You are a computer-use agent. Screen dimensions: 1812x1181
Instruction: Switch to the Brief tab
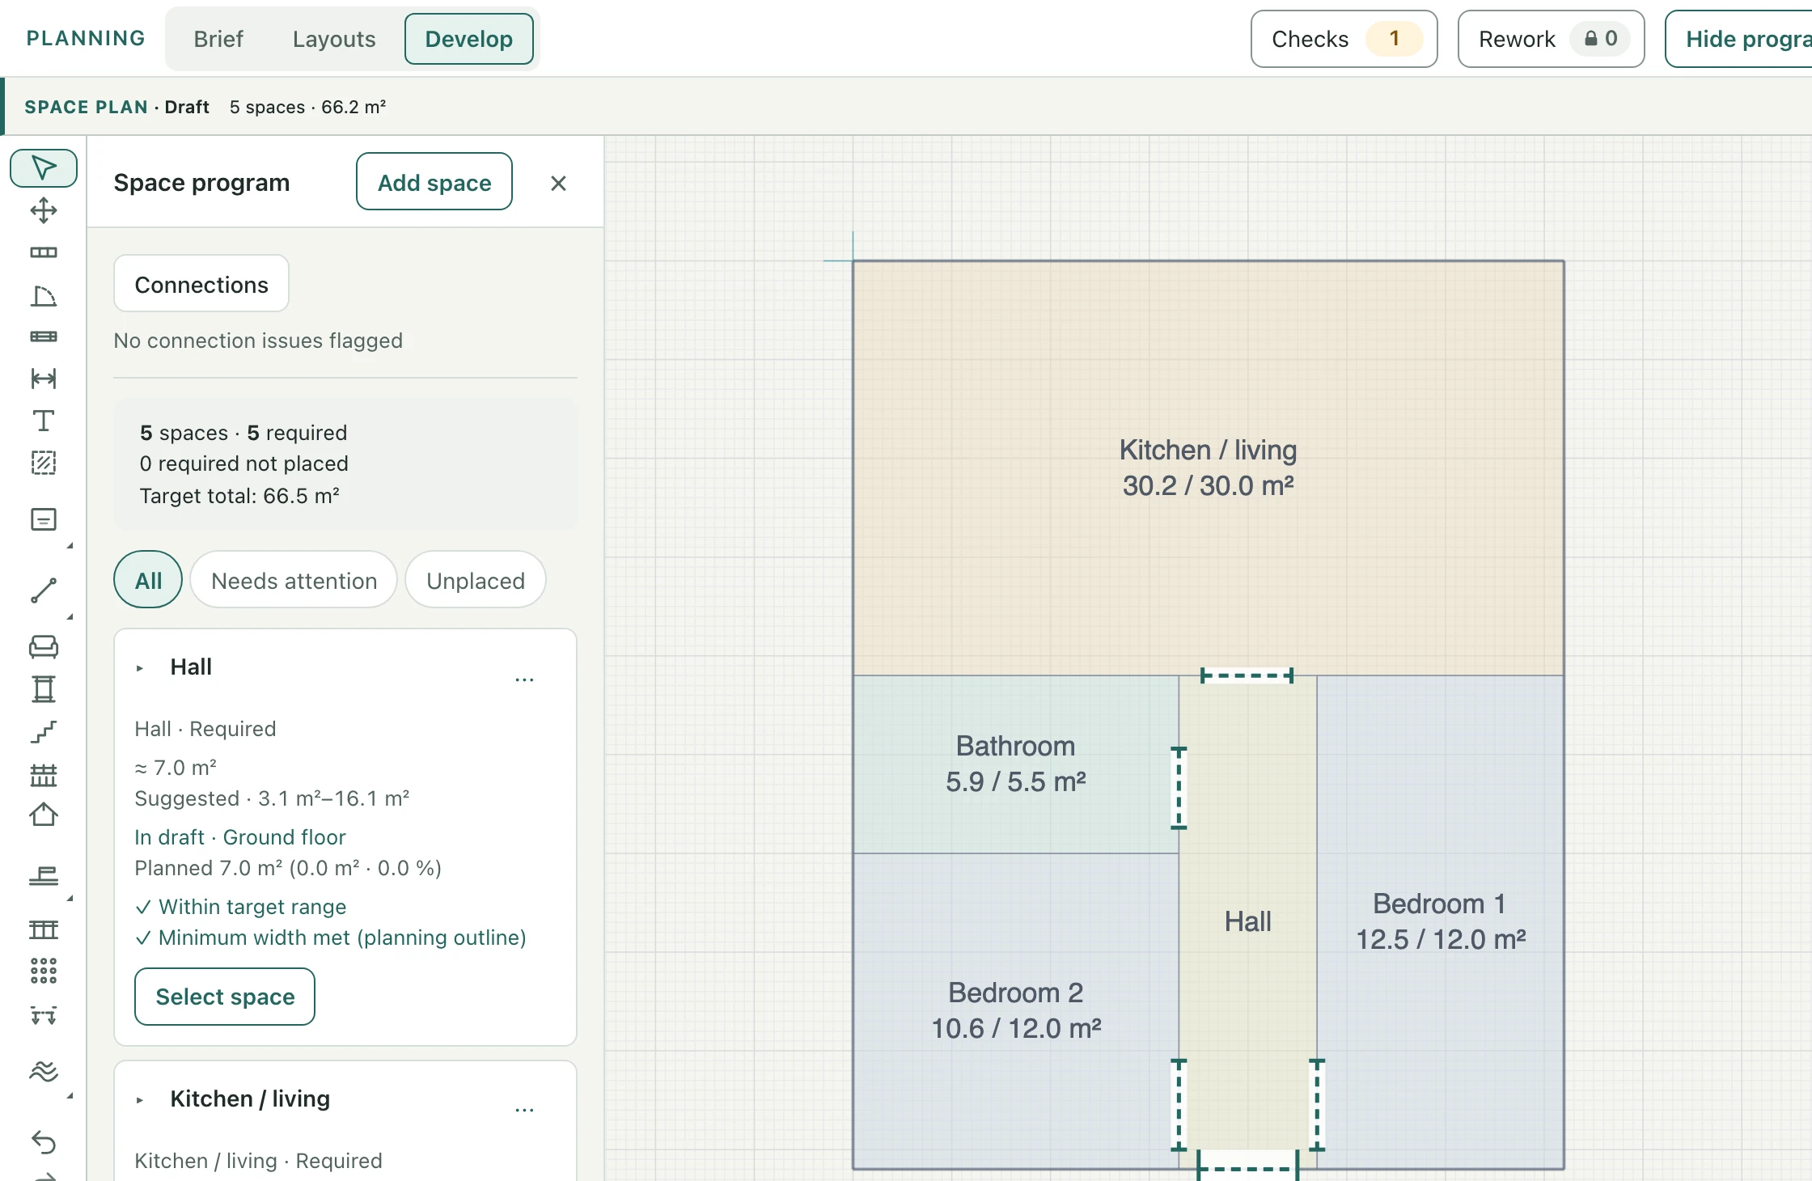click(218, 39)
